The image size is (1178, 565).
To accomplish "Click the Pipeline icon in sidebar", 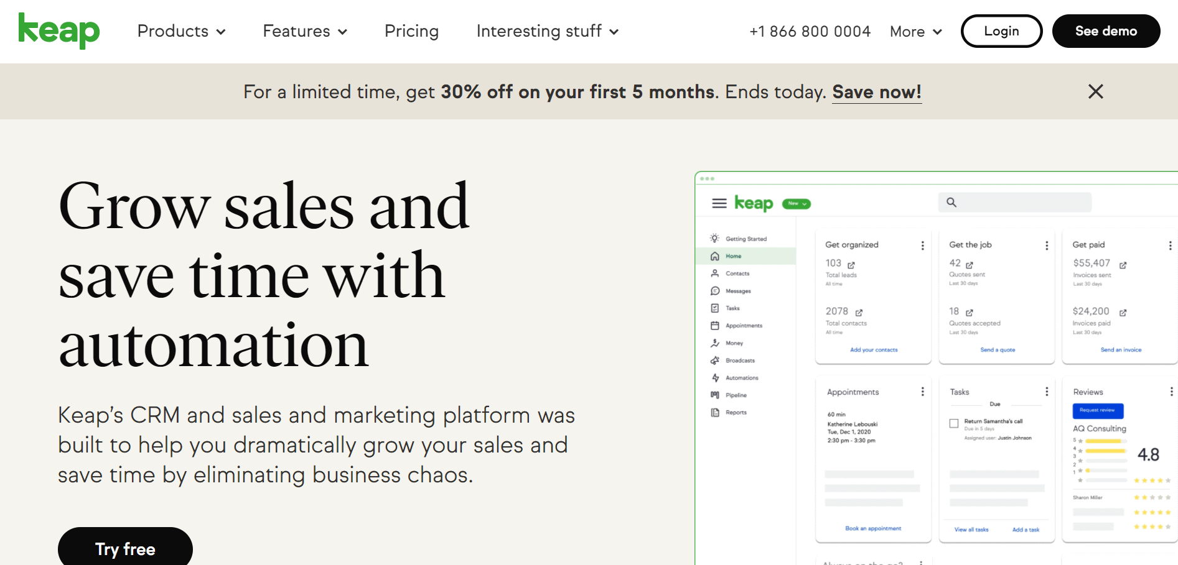I will tap(715, 395).
